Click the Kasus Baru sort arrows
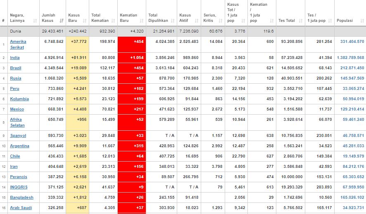The width and height of the screenshot is (366, 214). pyautogui.click(x=85, y=21)
